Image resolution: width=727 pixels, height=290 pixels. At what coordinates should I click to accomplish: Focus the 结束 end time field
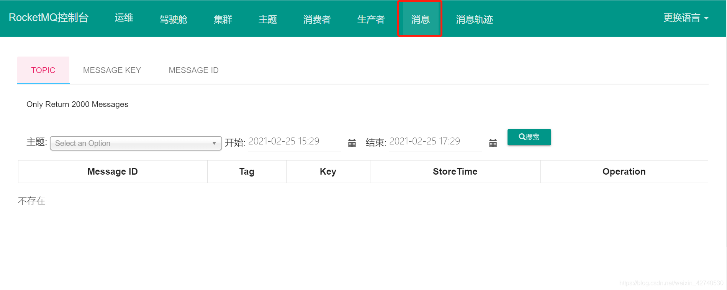(436, 142)
